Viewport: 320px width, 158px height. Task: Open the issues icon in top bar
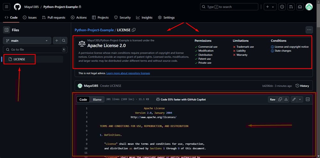[x=282, y=7]
